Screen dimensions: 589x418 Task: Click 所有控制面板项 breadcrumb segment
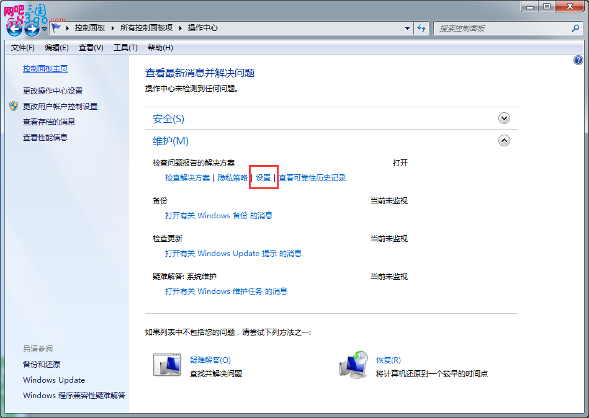tap(146, 28)
